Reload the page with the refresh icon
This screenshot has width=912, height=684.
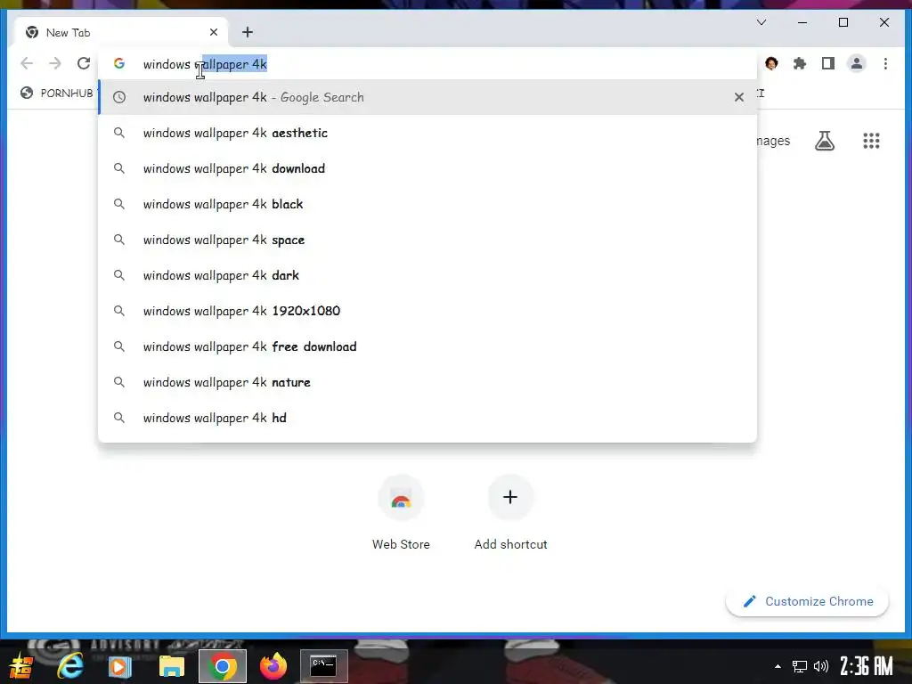(84, 63)
